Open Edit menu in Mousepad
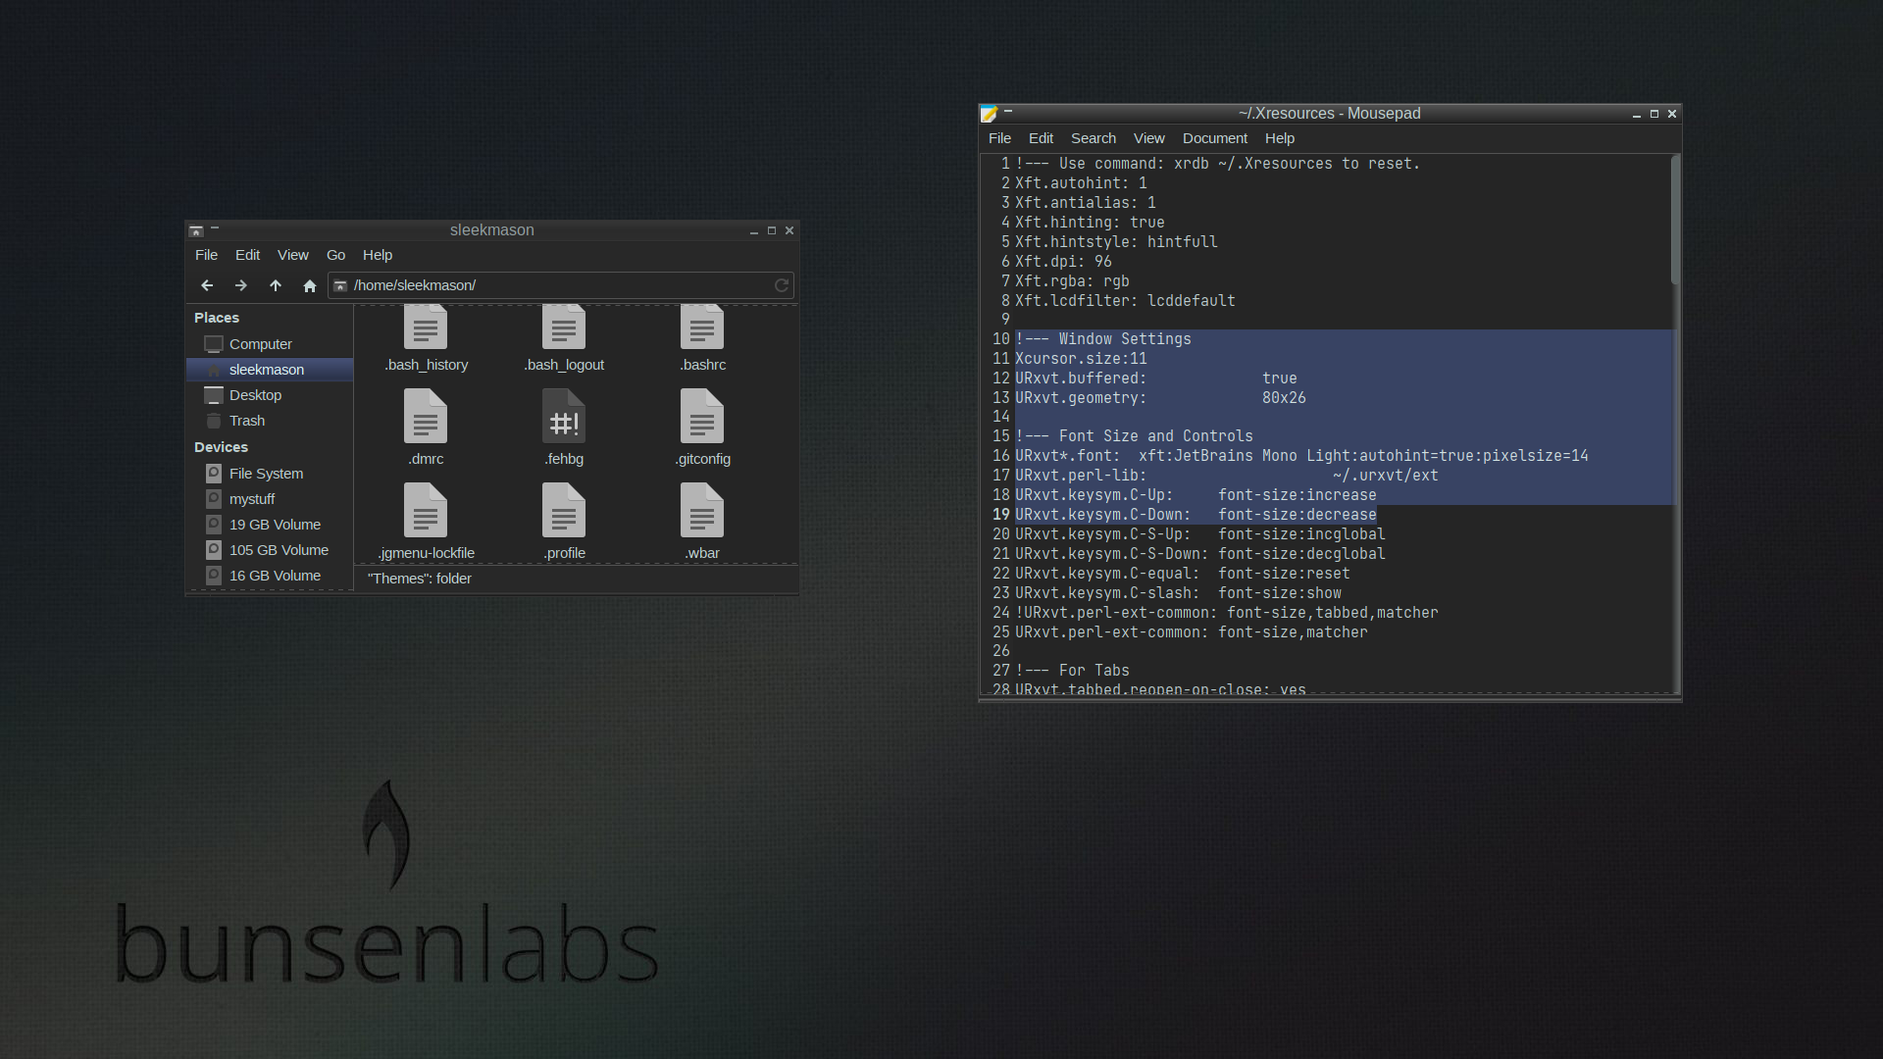The width and height of the screenshot is (1883, 1059). [1041, 138]
